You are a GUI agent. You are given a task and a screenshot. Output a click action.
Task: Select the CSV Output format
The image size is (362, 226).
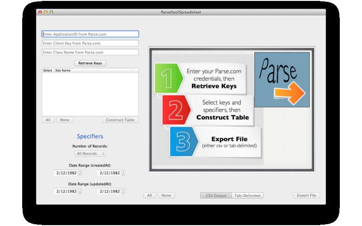coord(216,195)
